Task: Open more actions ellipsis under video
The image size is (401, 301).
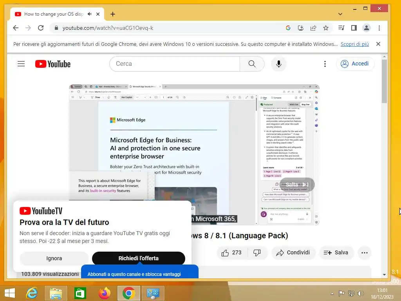Action: [x=365, y=253]
